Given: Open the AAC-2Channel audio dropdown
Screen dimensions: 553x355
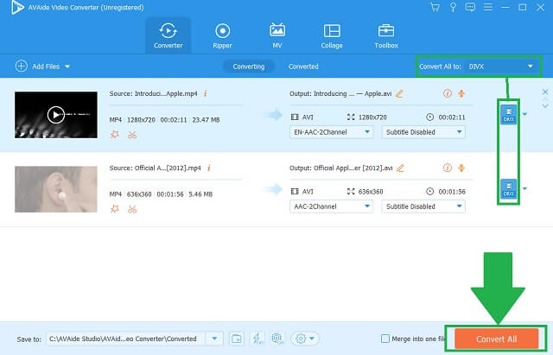Looking at the screenshot, I should (x=331, y=206).
